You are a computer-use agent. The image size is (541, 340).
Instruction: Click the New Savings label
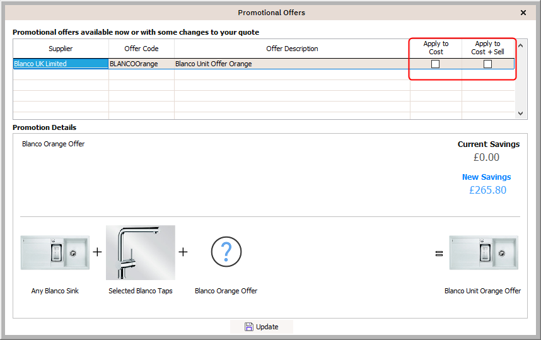pyautogui.click(x=487, y=177)
